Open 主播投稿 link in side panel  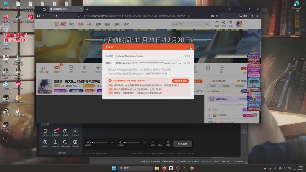219,81
